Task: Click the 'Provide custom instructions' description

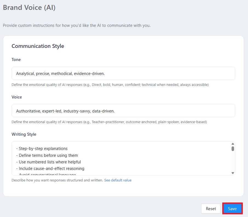Action: click(77, 25)
